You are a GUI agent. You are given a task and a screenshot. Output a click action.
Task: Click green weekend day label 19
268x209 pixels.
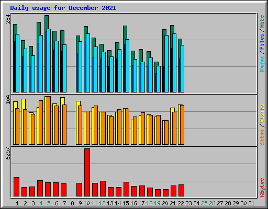157,203
